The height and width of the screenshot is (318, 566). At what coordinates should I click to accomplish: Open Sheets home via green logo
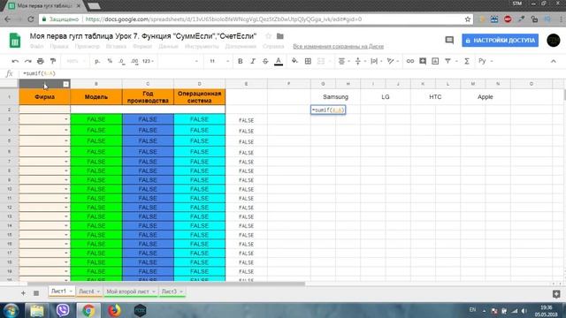point(15,41)
